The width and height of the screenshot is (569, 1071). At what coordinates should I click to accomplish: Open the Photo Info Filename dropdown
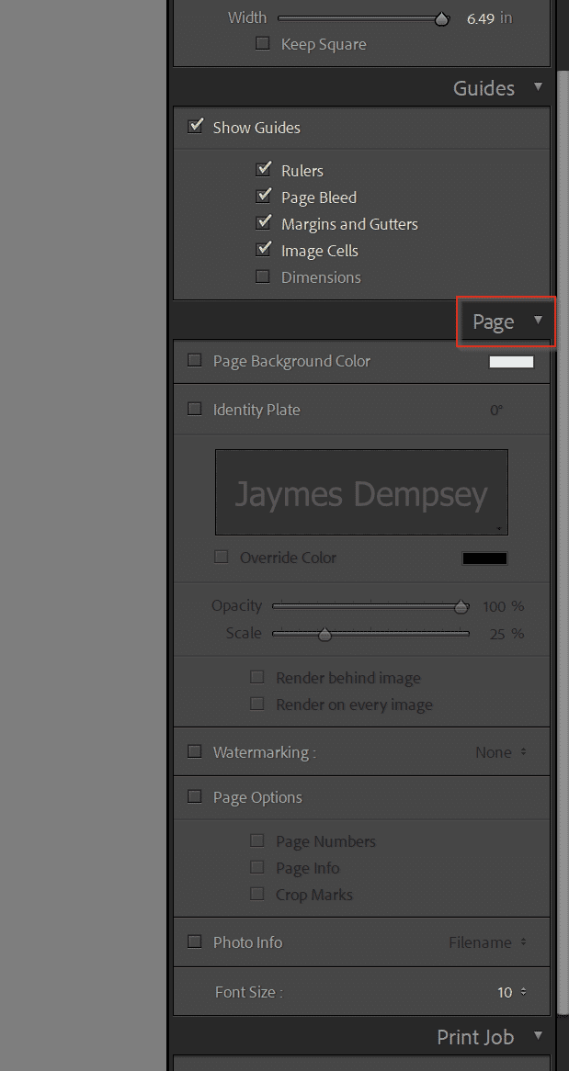pyautogui.click(x=479, y=941)
